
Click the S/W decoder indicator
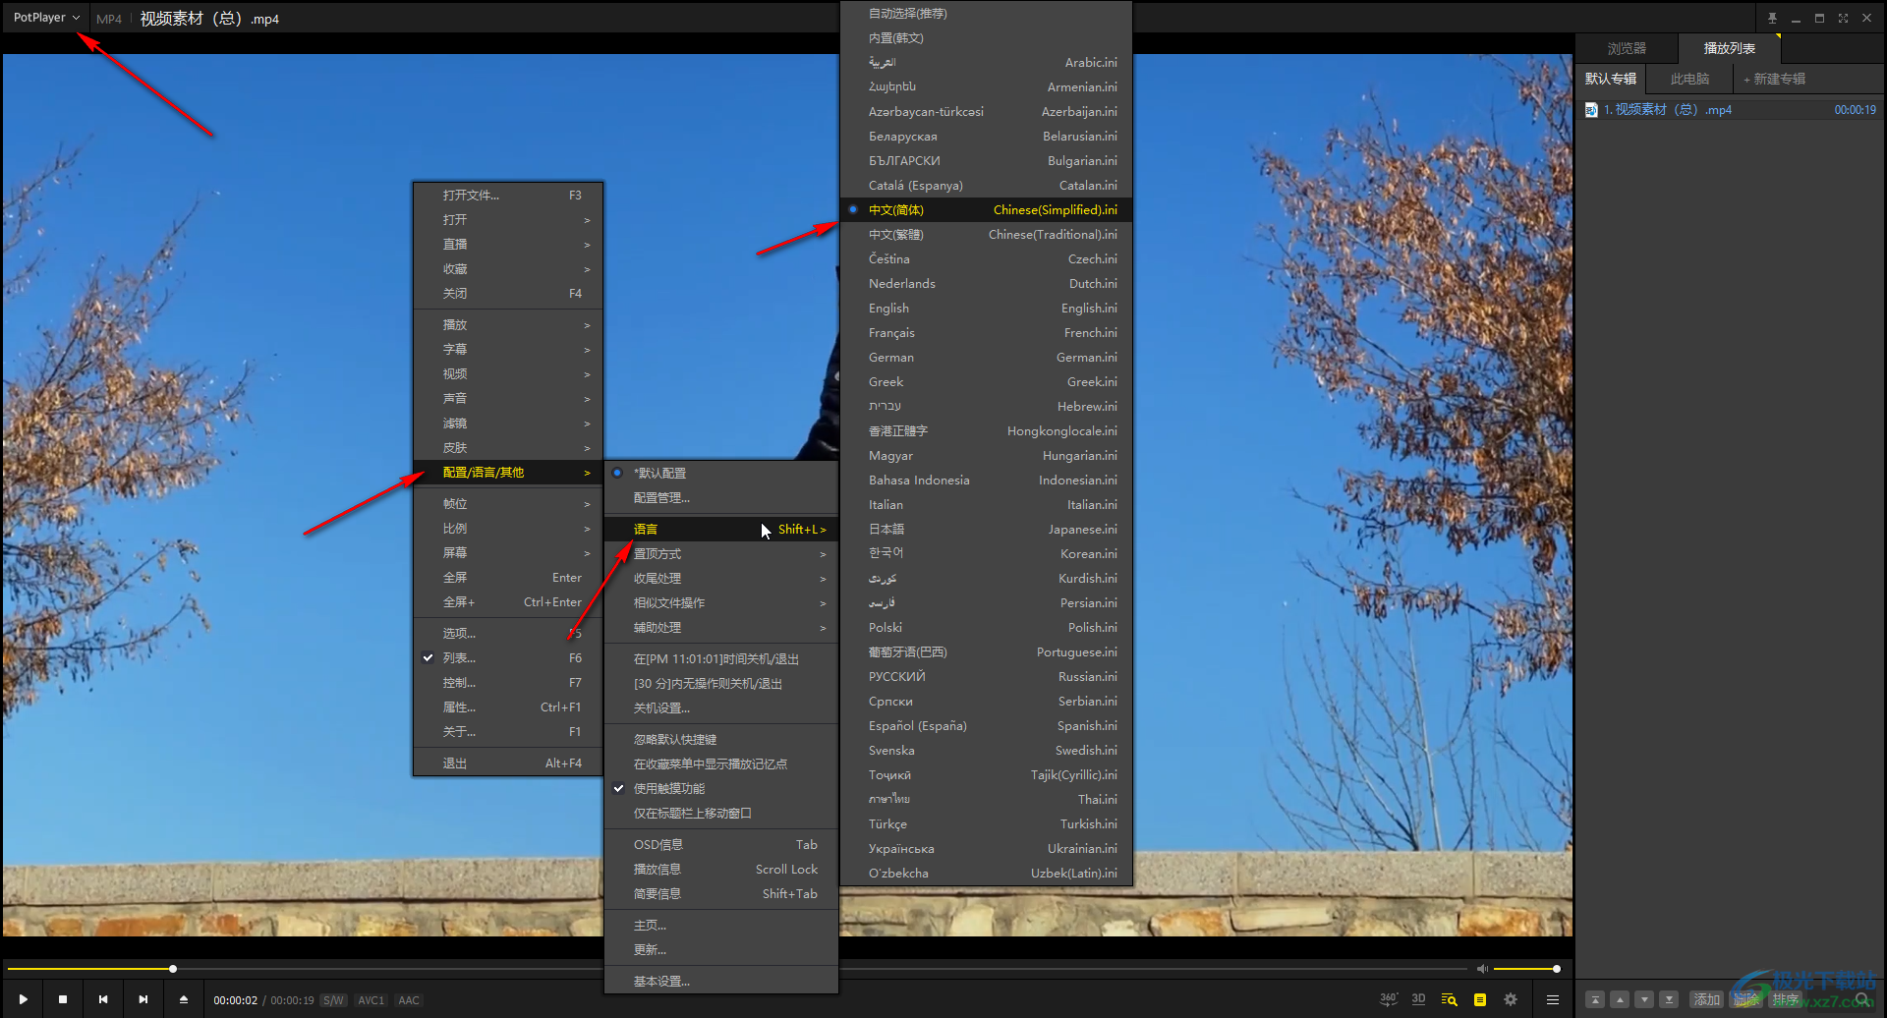point(333,1000)
